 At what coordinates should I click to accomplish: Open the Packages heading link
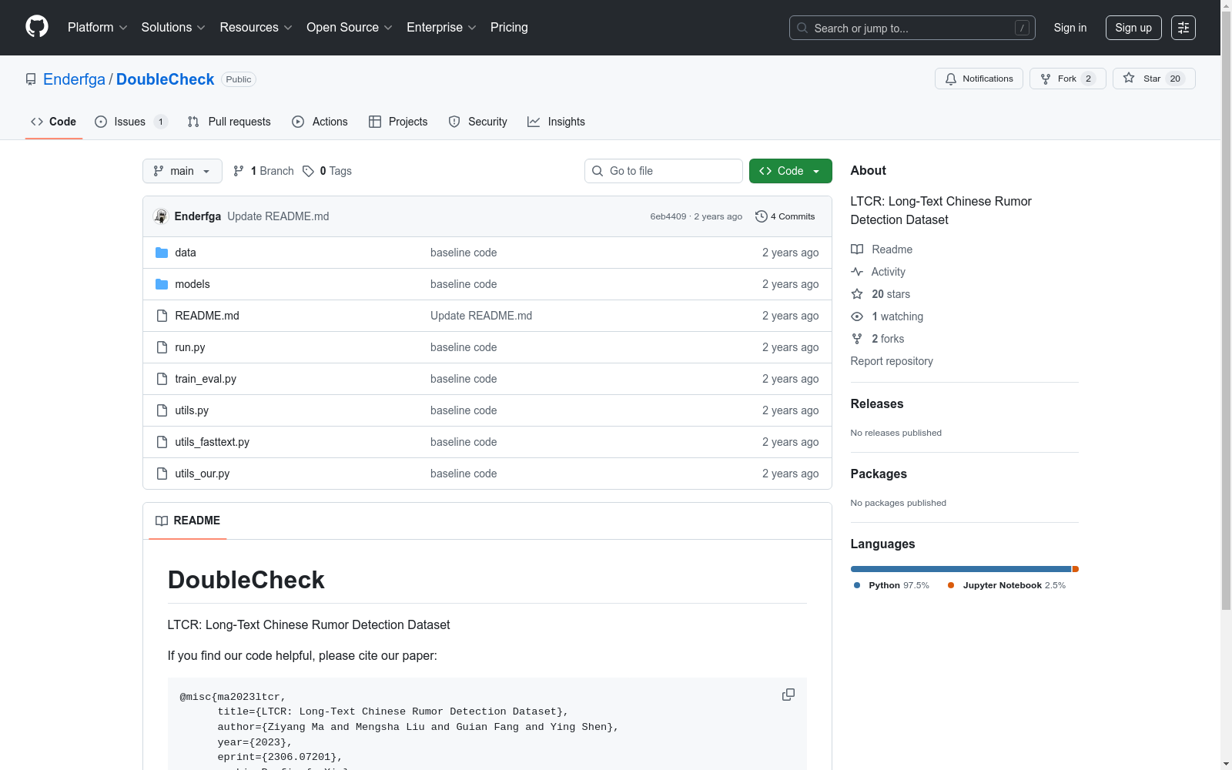click(x=879, y=474)
